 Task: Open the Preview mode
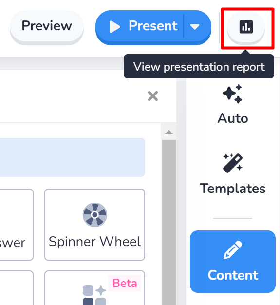[x=47, y=26]
